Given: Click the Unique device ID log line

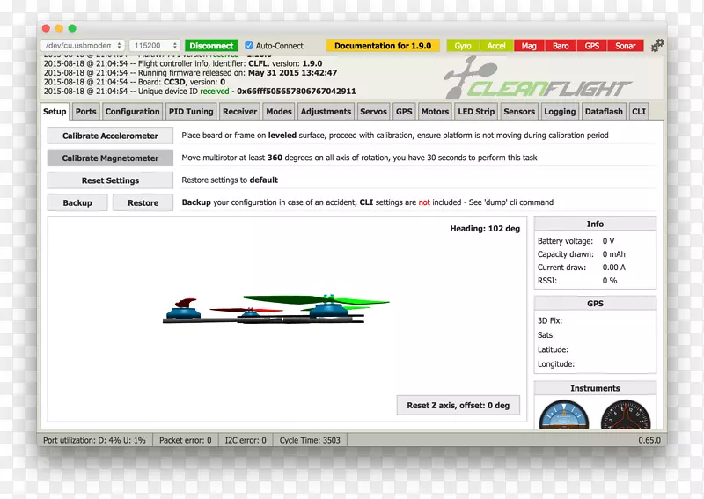Looking at the screenshot, I should [200, 92].
